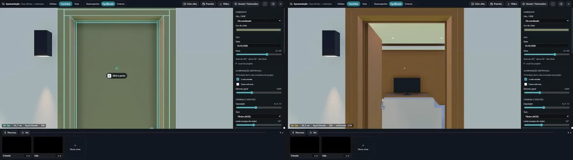
Task: Click Foto ultra button in left window
Action: 190,4
